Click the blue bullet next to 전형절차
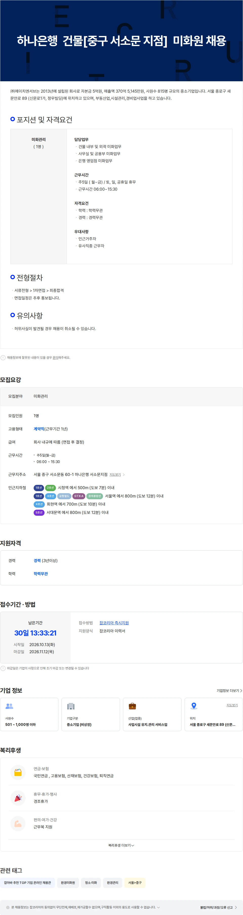This screenshot has width=243, height=915. pos(13,277)
